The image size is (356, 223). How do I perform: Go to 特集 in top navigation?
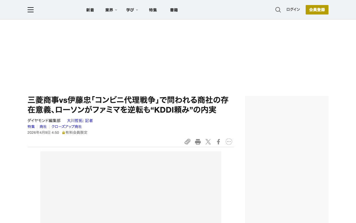point(153,10)
